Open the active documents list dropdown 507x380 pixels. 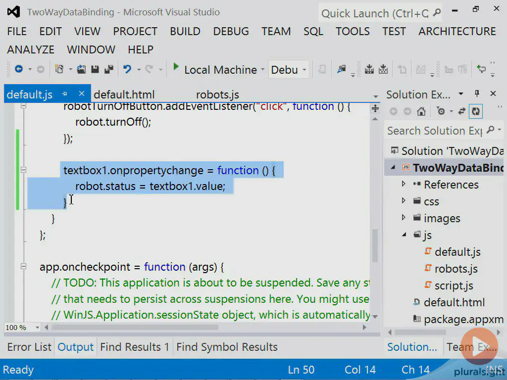375,96
